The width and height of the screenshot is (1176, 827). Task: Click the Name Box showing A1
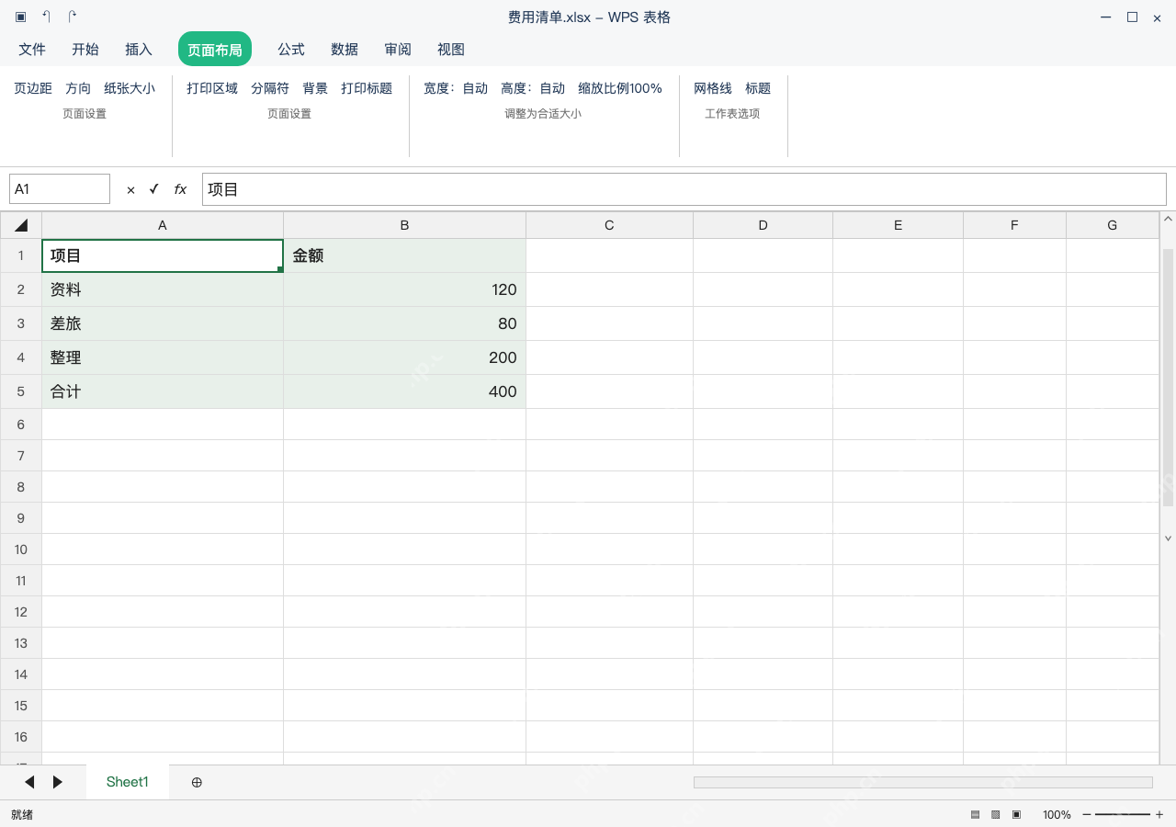(x=60, y=189)
